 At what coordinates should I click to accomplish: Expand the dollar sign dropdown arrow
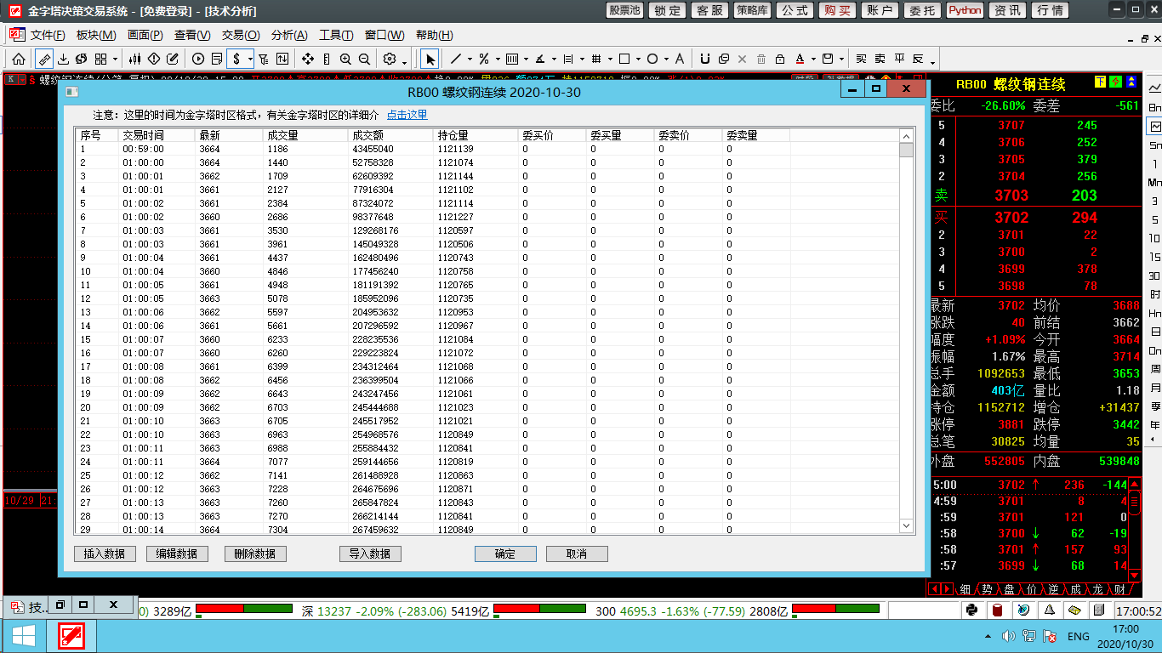[x=250, y=60]
